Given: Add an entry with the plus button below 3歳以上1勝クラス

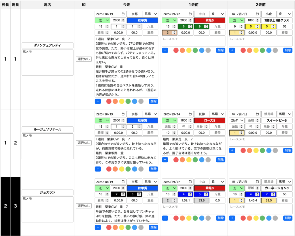Looking at the screenshot, I should click(232, 50).
